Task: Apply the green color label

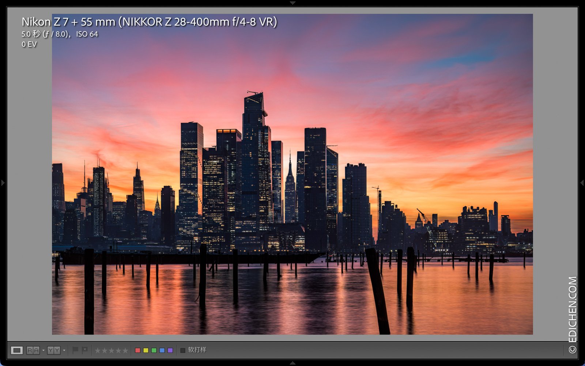Action: (x=154, y=350)
